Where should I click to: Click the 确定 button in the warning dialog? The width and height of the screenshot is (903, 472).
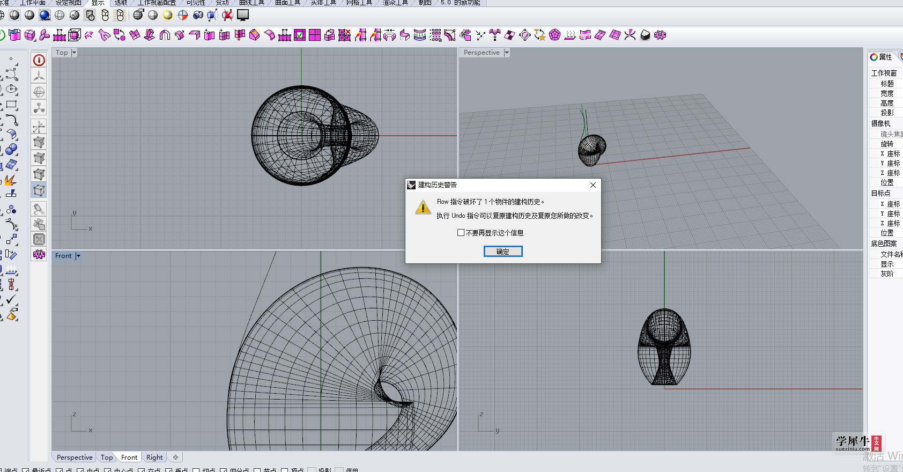click(503, 252)
